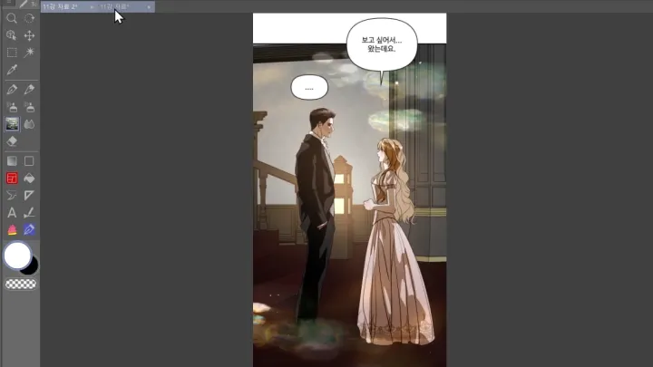Select the Pen tool

coord(12,89)
